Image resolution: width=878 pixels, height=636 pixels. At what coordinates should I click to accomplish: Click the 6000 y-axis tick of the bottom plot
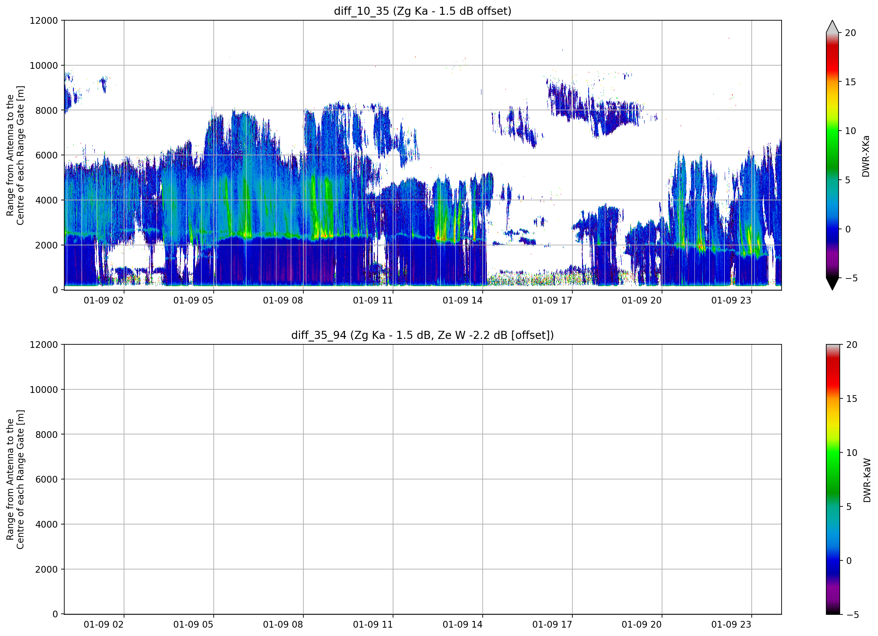(x=47, y=479)
